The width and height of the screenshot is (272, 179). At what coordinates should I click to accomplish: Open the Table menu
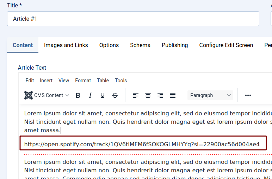(x=103, y=81)
